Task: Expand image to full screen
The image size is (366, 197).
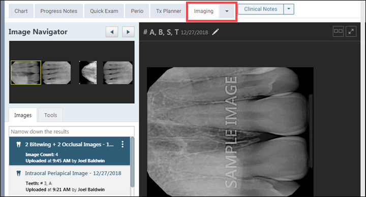Action: point(351,31)
